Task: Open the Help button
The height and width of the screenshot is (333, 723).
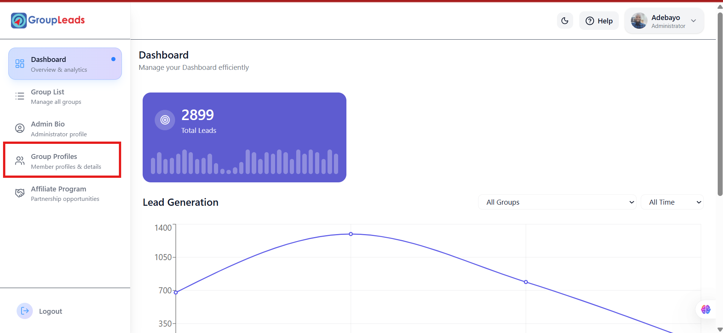Action: [599, 21]
